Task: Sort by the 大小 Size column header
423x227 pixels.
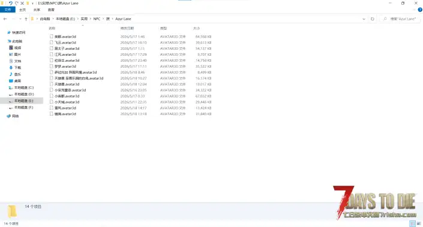Action: coord(197,28)
